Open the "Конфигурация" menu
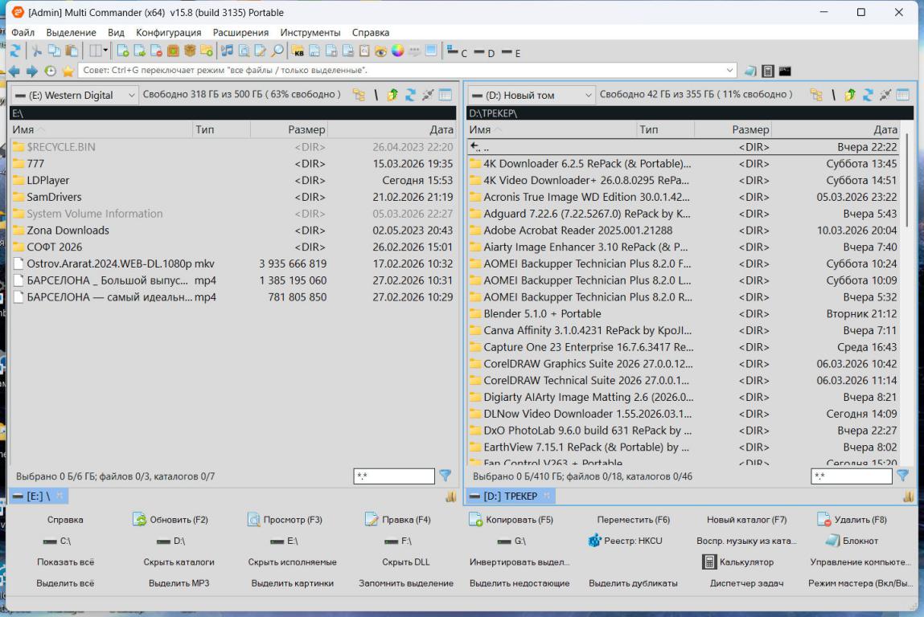Viewport: 924px width, 617px height. 168,32
